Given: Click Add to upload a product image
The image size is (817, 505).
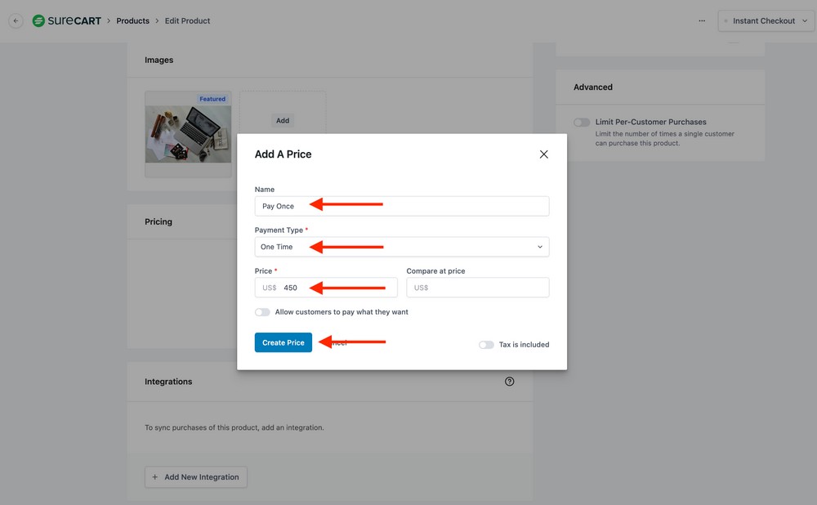Looking at the screenshot, I should pos(282,120).
